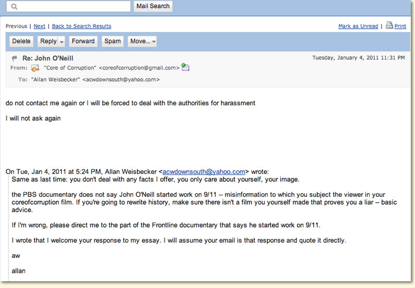Image resolution: width=415 pixels, height=288 pixels.
Task: Toggle the flag icon beside Re: John O'Neill
Action: 14,58
